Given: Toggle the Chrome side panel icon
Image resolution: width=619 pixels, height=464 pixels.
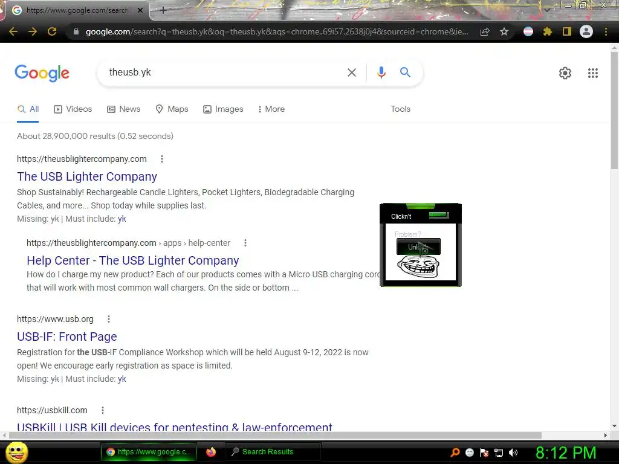Looking at the screenshot, I should point(567,31).
